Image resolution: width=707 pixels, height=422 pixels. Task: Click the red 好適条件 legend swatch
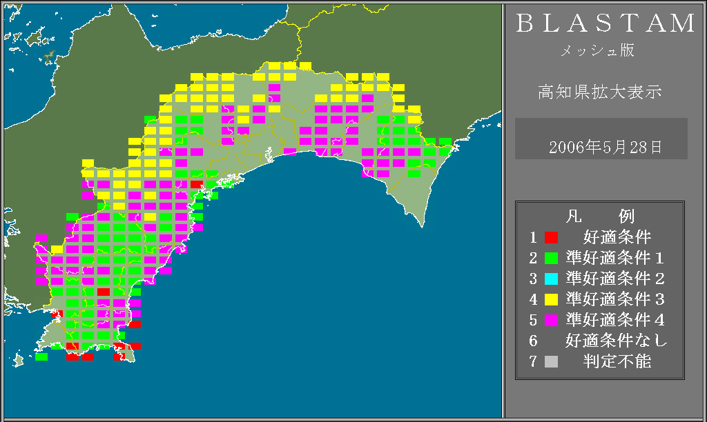(551, 237)
